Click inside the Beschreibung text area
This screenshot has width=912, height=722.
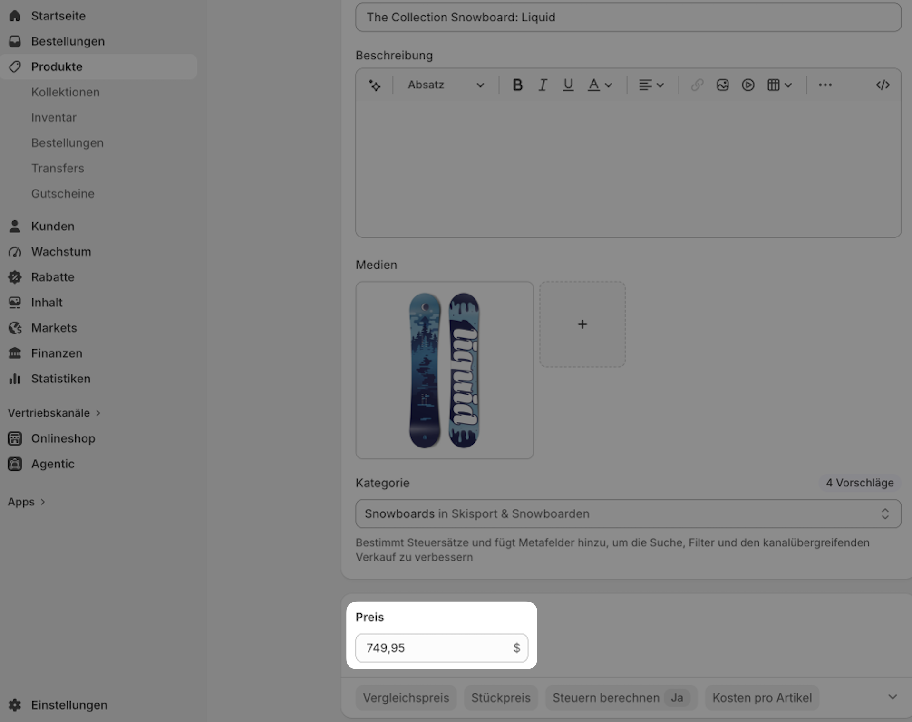628,169
